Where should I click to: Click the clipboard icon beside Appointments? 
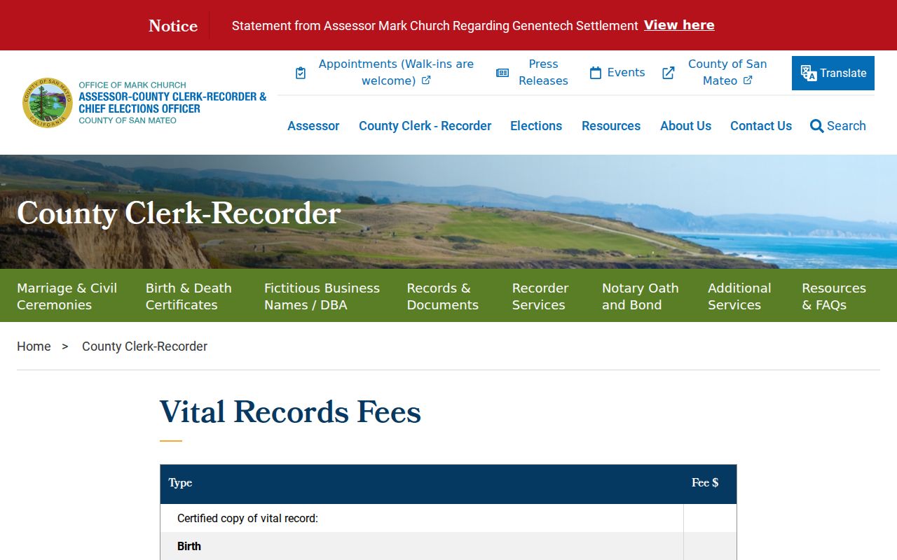[301, 73]
